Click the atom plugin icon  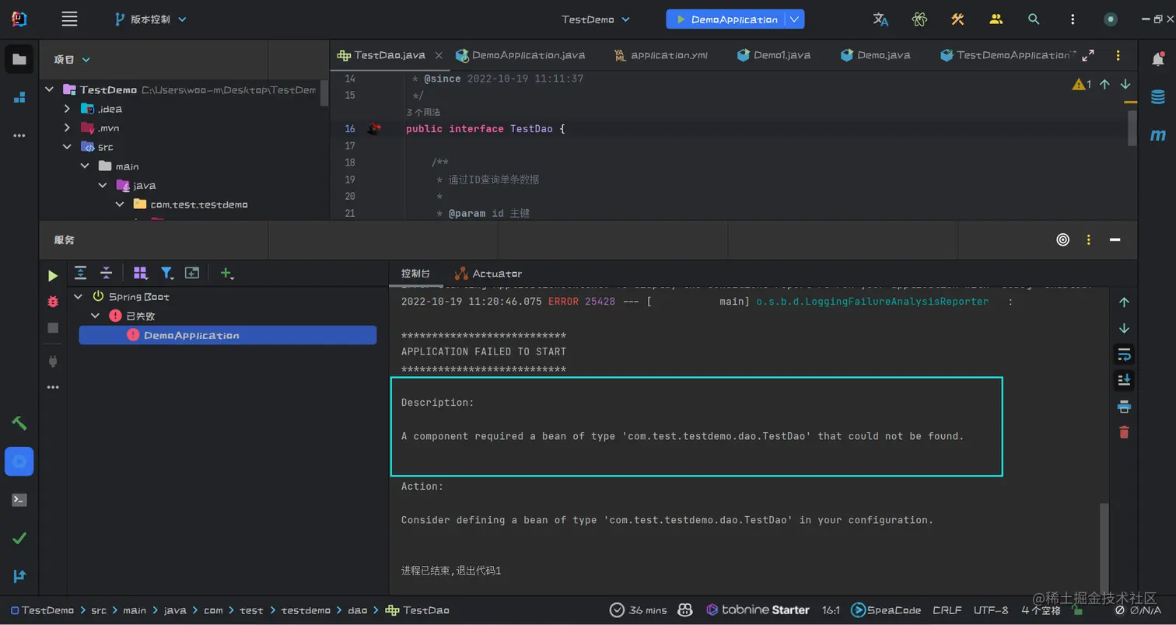[x=919, y=19]
